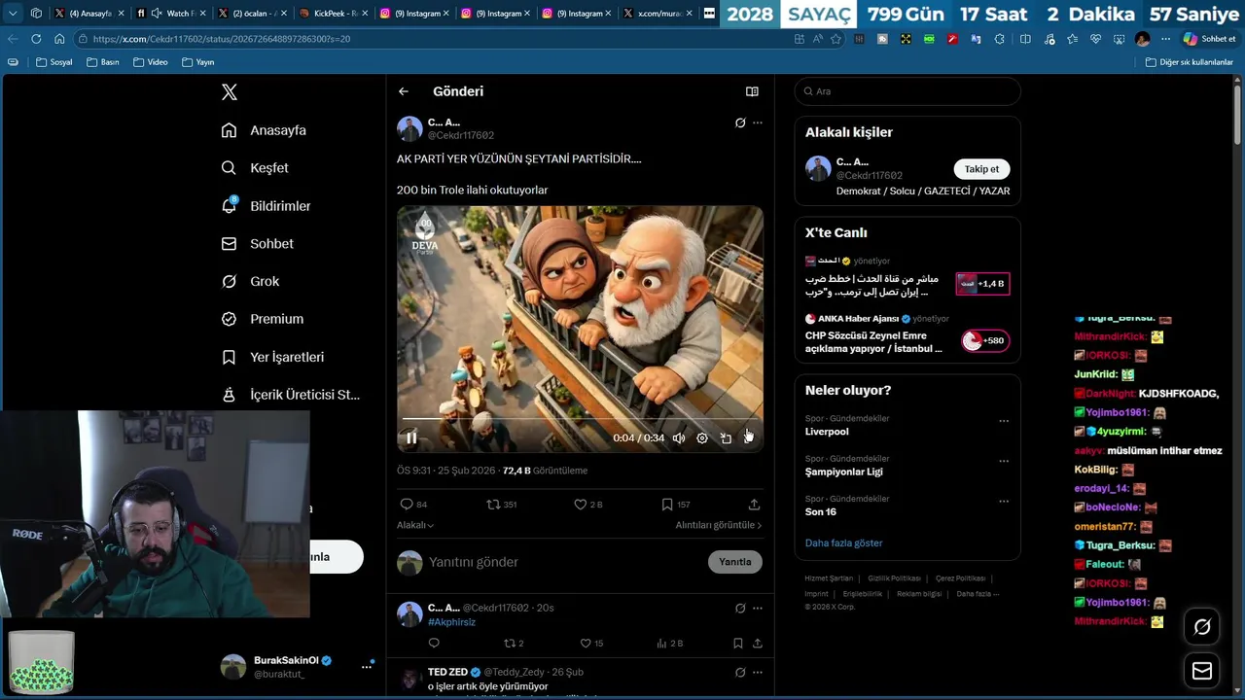Share the main post
Viewport: 1245px width, 700px height.
point(754,505)
